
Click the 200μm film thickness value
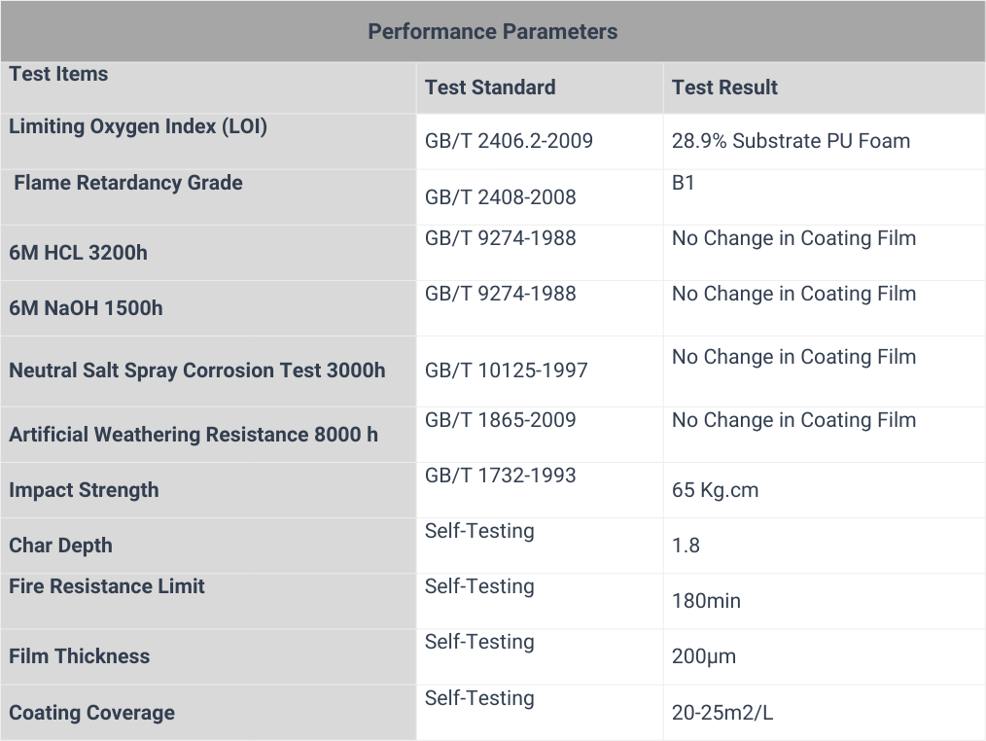pos(703,656)
